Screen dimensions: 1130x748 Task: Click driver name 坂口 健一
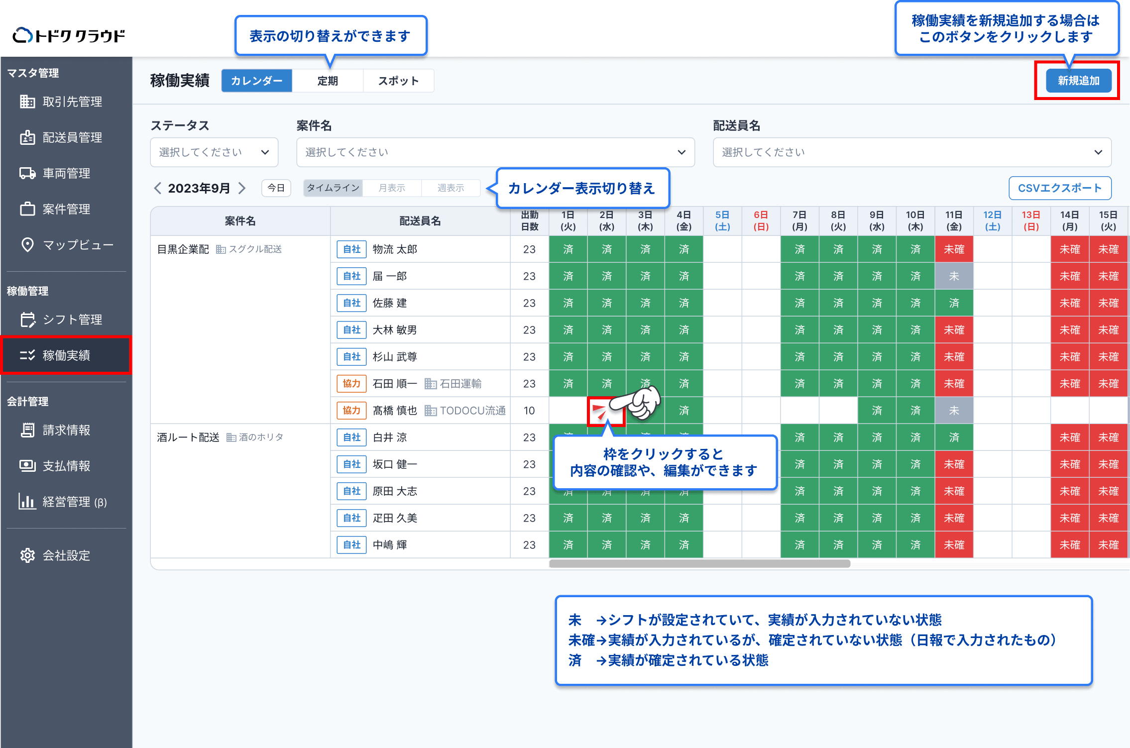click(395, 464)
